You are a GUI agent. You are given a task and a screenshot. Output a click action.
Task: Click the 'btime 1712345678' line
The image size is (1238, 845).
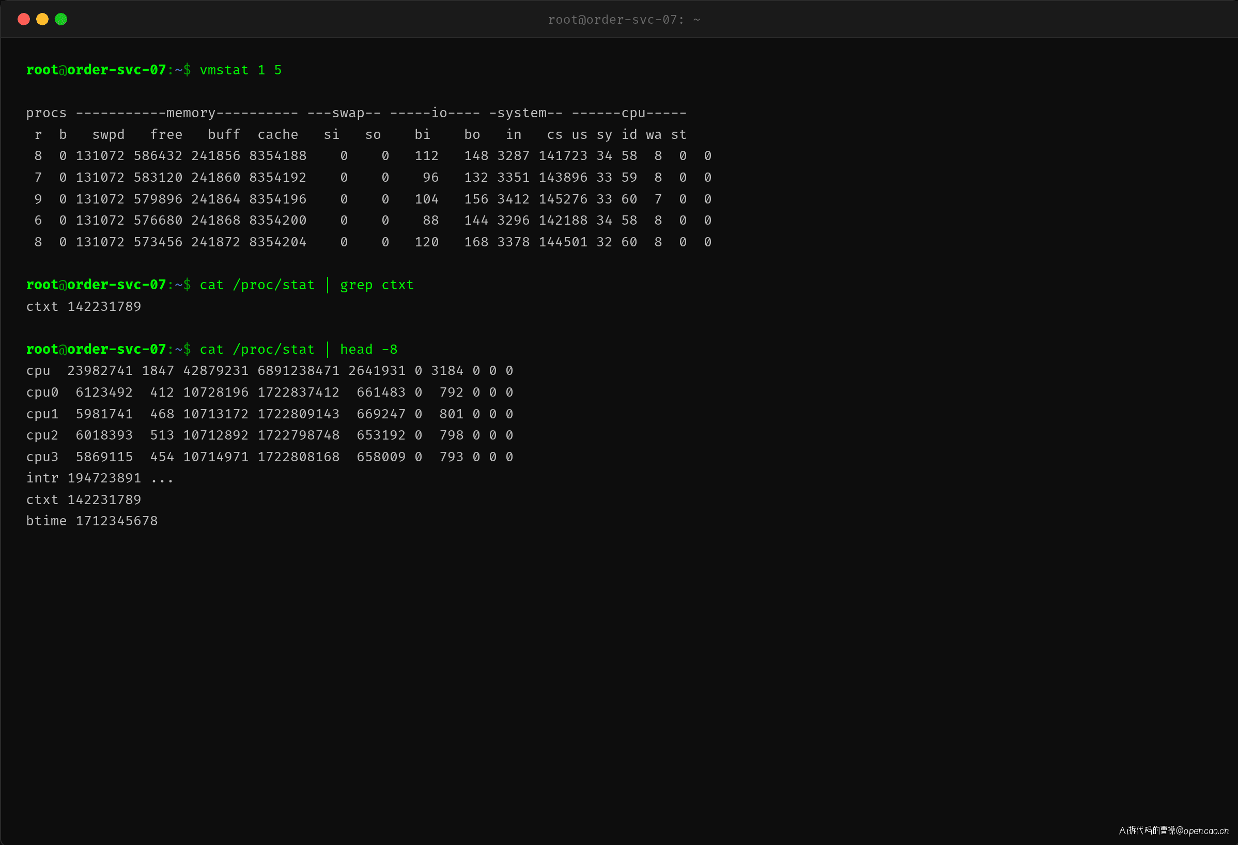coord(92,521)
